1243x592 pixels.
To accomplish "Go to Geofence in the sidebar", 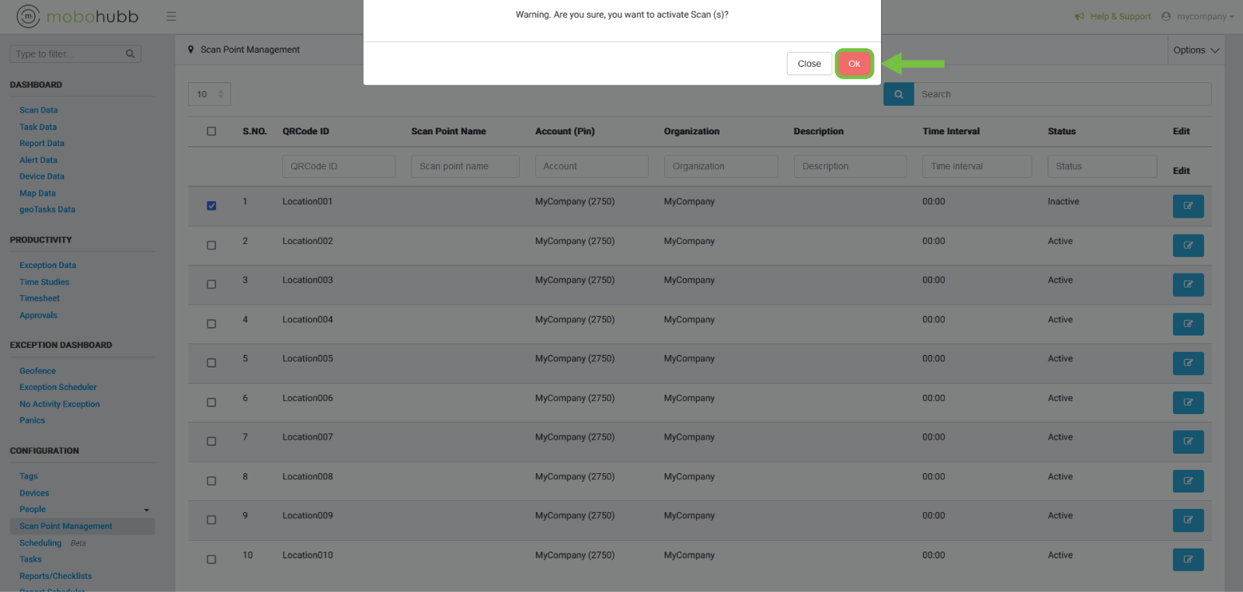I will click(37, 371).
